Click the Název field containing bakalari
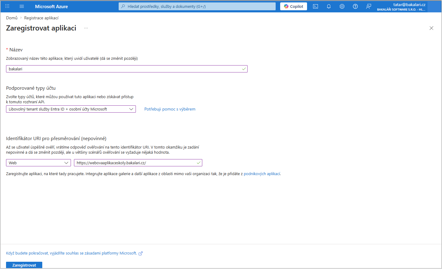The image size is (442, 269). pyautogui.click(x=127, y=69)
